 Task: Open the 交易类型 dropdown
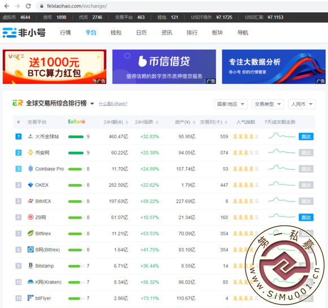pos(267,104)
